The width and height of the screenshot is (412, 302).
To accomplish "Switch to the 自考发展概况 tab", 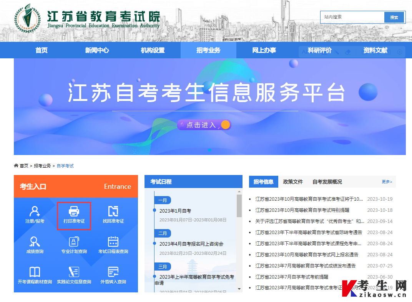I will click(x=327, y=182).
